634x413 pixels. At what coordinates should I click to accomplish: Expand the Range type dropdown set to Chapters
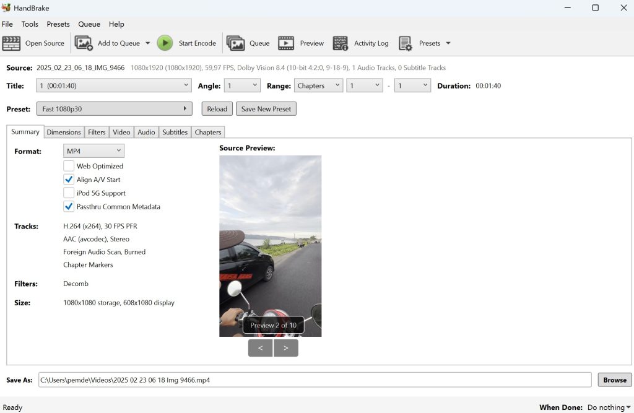(x=318, y=85)
